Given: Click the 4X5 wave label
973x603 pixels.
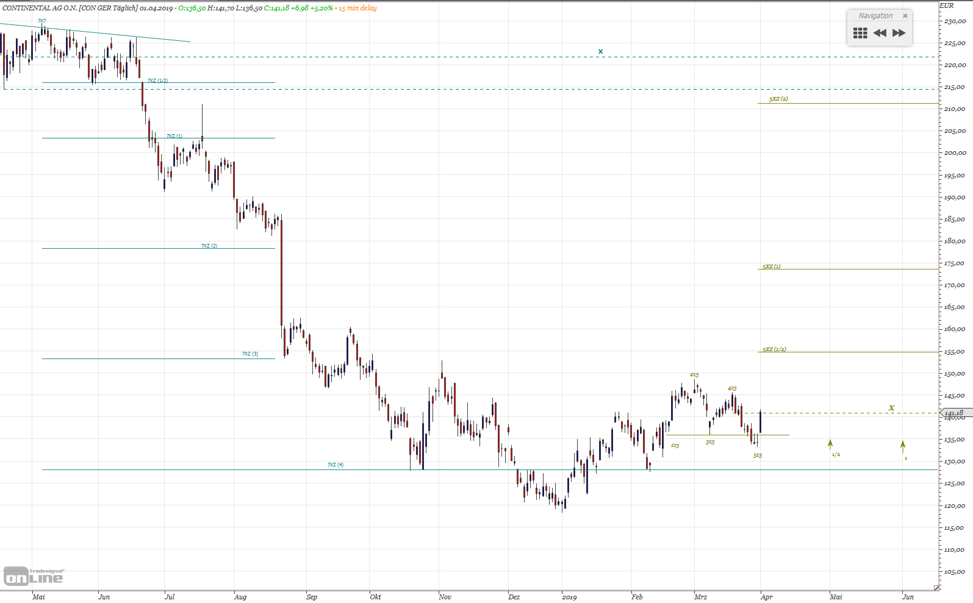Looking at the screenshot, I should (x=732, y=388).
